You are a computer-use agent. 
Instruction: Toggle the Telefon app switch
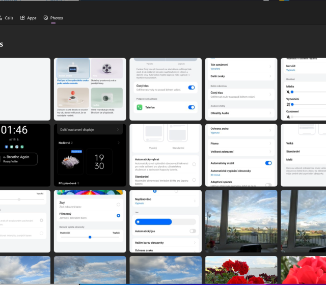192,107
